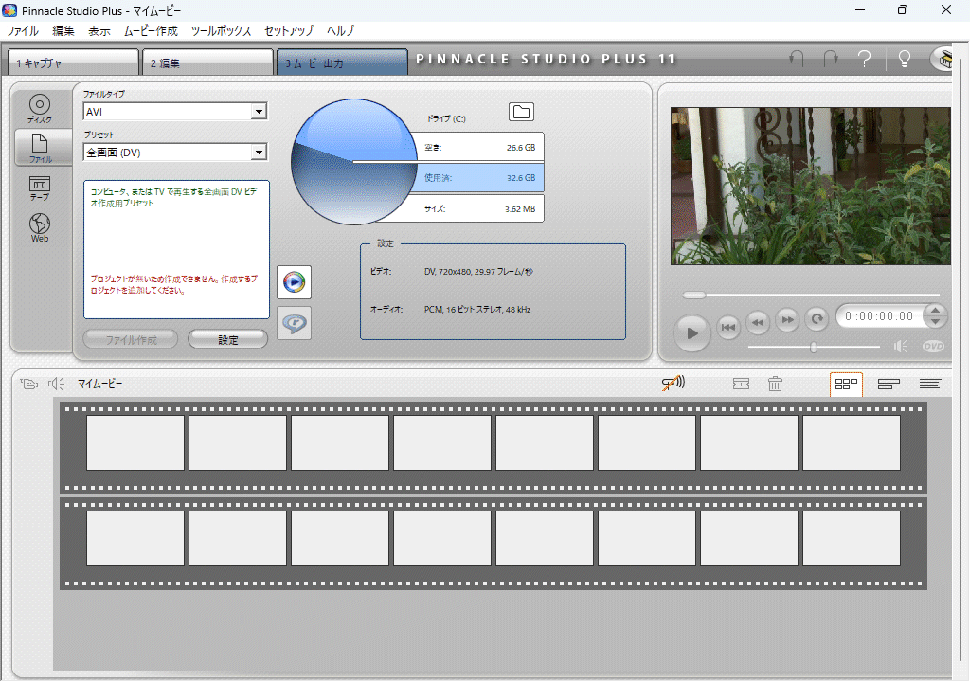Open the 編集 menu
Viewport: 970px width, 682px height.
coord(63,31)
